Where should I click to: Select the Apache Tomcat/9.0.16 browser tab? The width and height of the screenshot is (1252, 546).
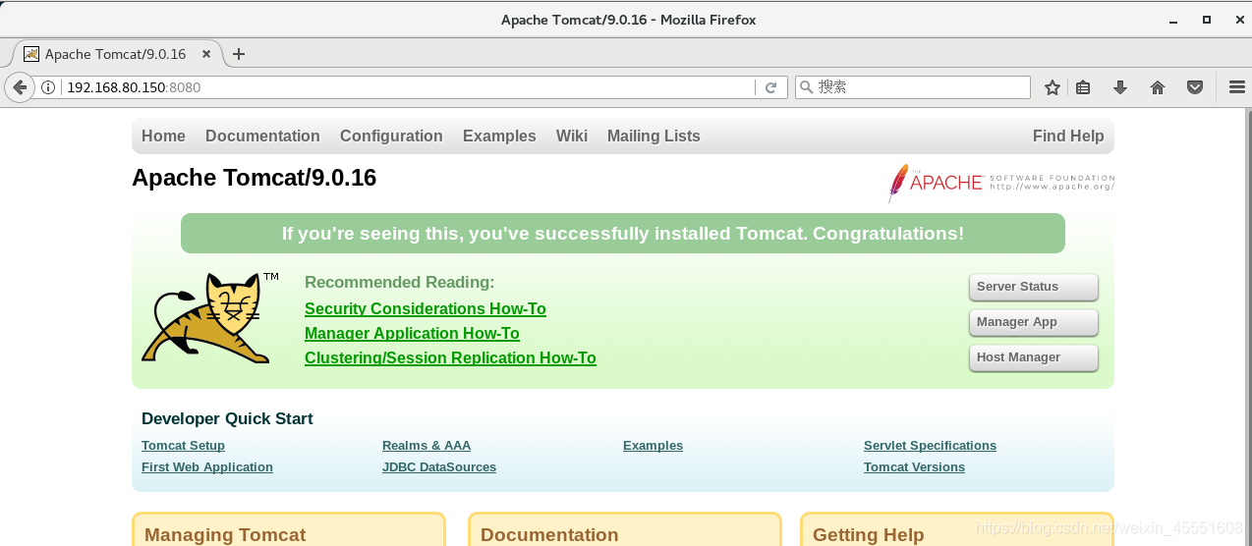click(116, 54)
